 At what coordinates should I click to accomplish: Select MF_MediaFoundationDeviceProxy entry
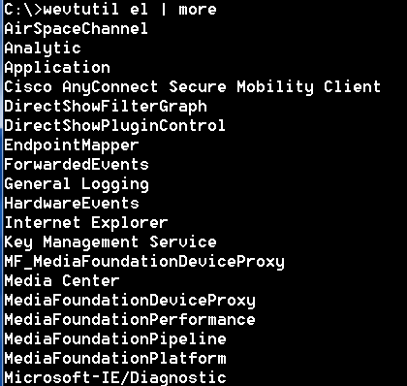click(x=144, y=262)
